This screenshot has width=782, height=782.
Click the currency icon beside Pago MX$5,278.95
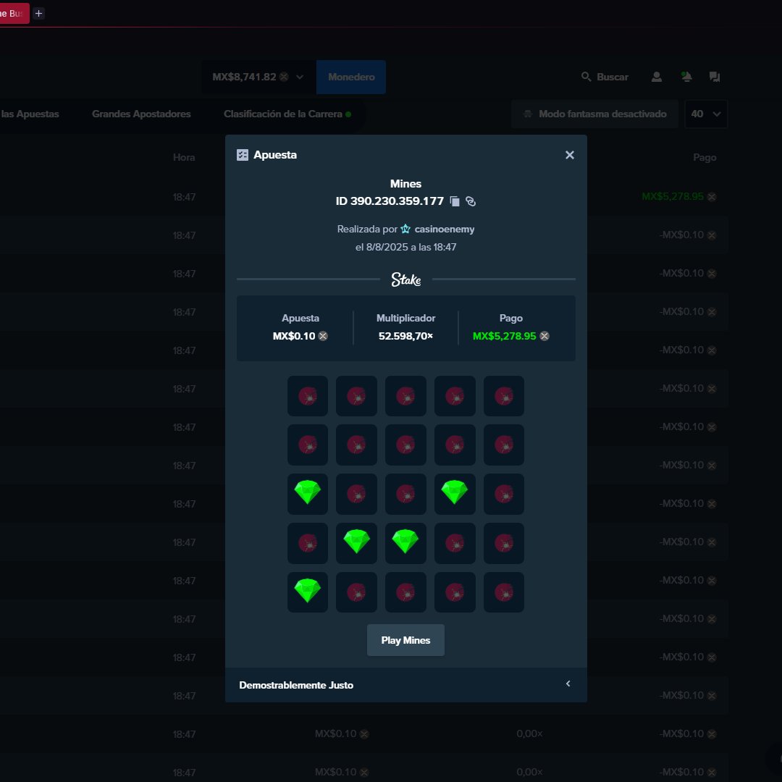[545, 336]
